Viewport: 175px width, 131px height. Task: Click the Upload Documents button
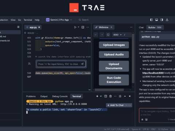(x=114, y=66)
